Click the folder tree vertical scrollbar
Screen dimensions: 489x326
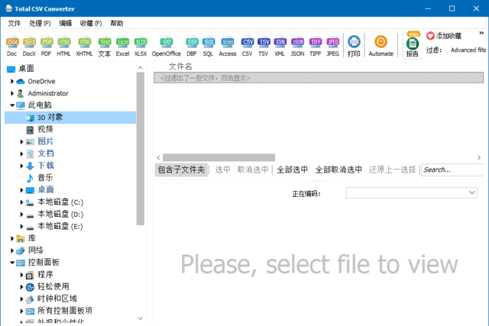(141, 149)
